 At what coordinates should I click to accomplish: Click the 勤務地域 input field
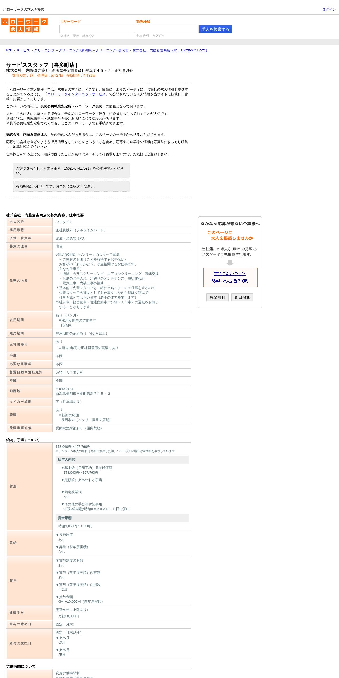(x=167, y=29)
